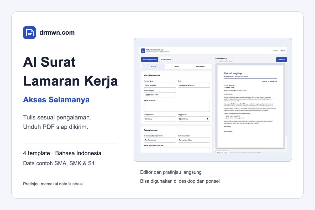Open the calendar picker in Tanggal surat
Image resolution: width=315 pixels, height=210 pixels.
pos(208,119)
